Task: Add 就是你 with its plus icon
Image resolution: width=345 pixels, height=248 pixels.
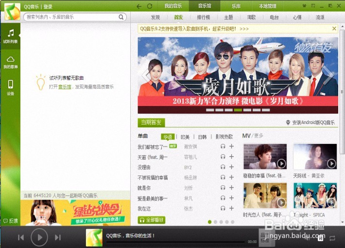Action: (231, 187)
